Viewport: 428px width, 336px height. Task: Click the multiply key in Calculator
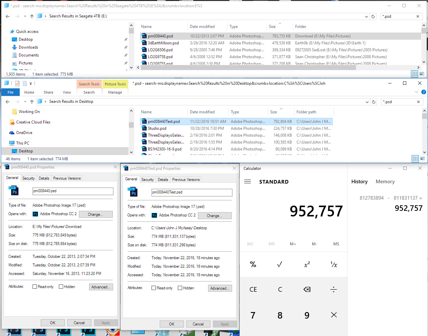[334, 315]
